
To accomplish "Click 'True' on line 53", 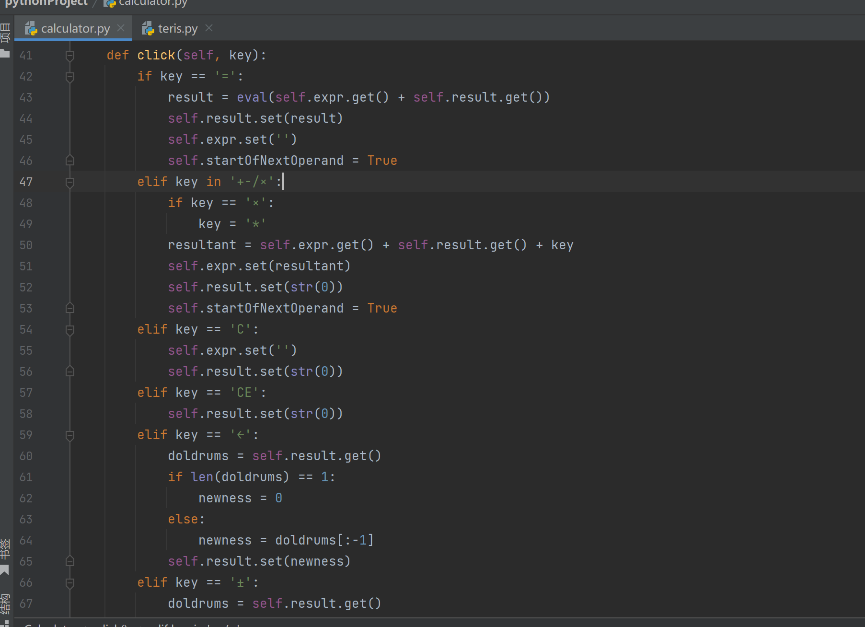I will 382,308.
